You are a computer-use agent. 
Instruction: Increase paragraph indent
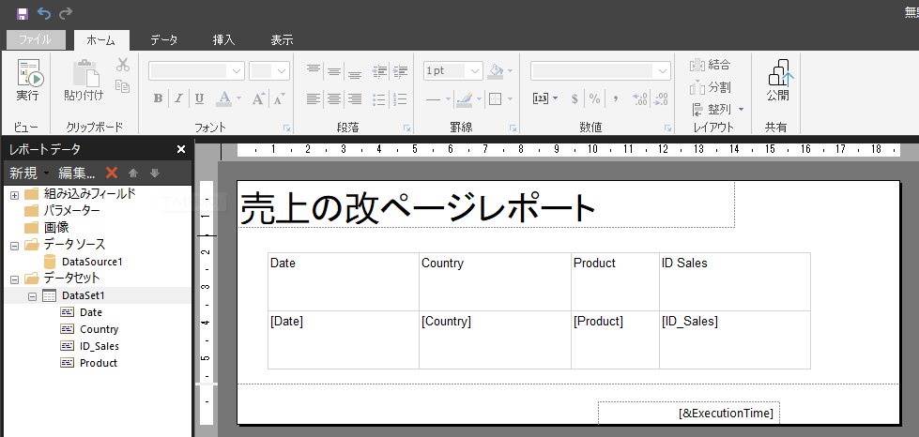(x=400, y=71)
